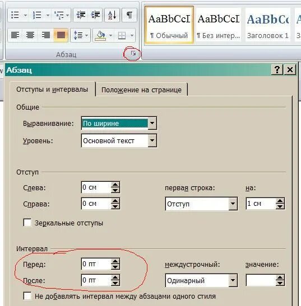Open the Уровень combo box
301x306 pixels.
click(x=119, y=140)
